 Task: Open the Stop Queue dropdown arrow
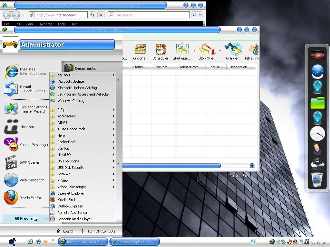tap(220, 51)
